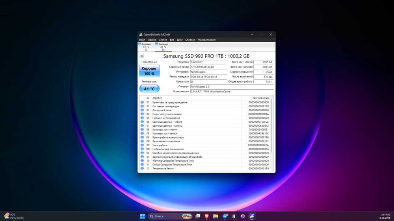The height and width of the screenshot is (221, 394).
Task: Click the Скорость вращения (SSD) value
Action: click(263, 72)
